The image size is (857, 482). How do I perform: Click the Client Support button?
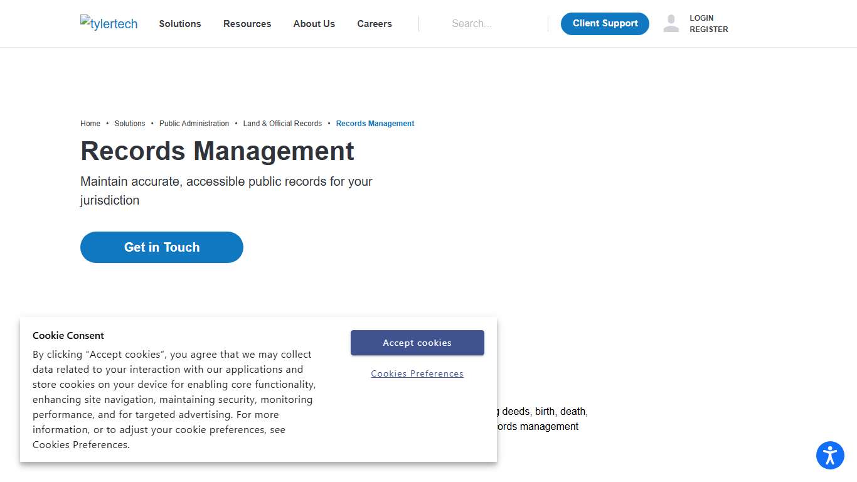(x=604, y=23)
